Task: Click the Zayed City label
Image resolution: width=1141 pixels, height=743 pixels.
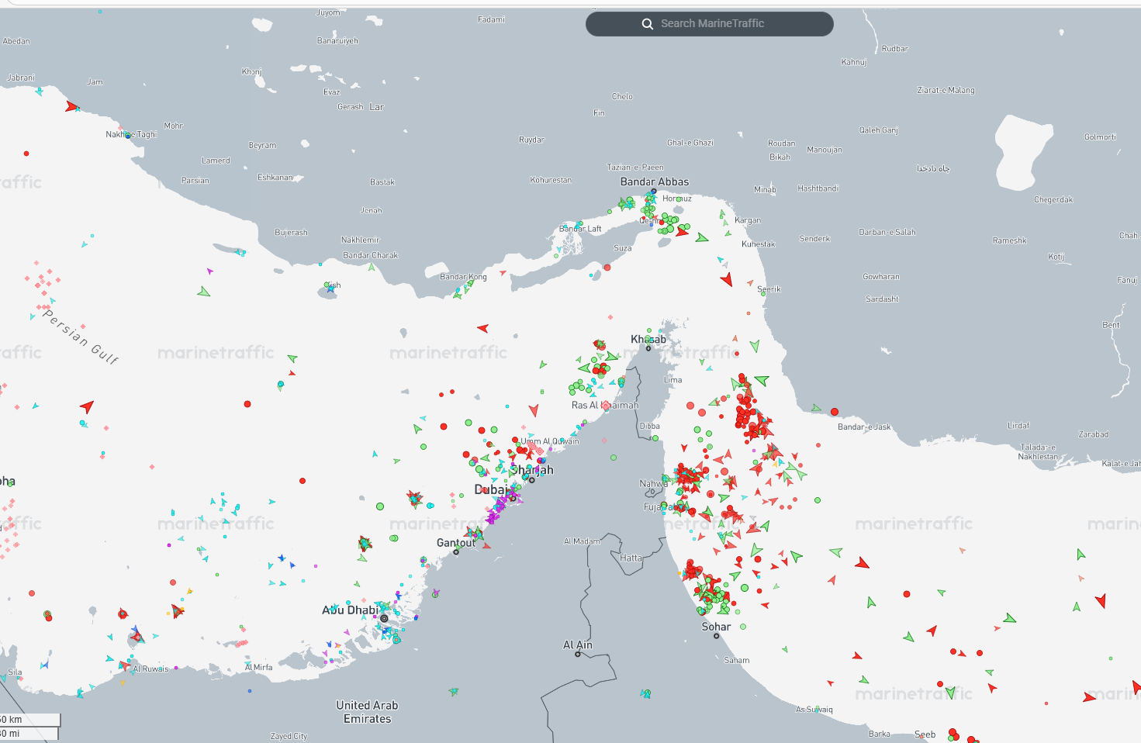Action: [289, 736]
